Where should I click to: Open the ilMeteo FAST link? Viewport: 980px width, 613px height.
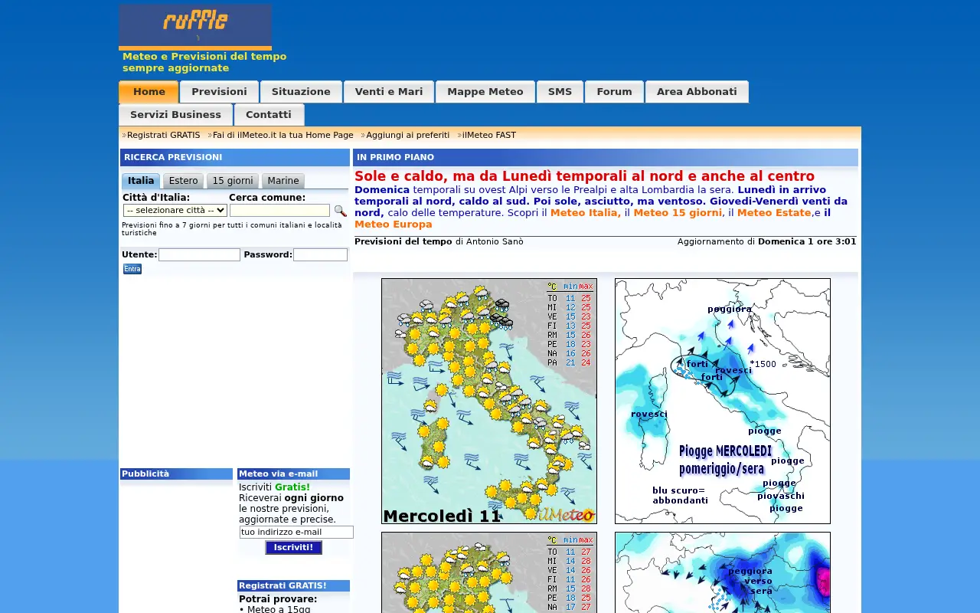(488, 135)
